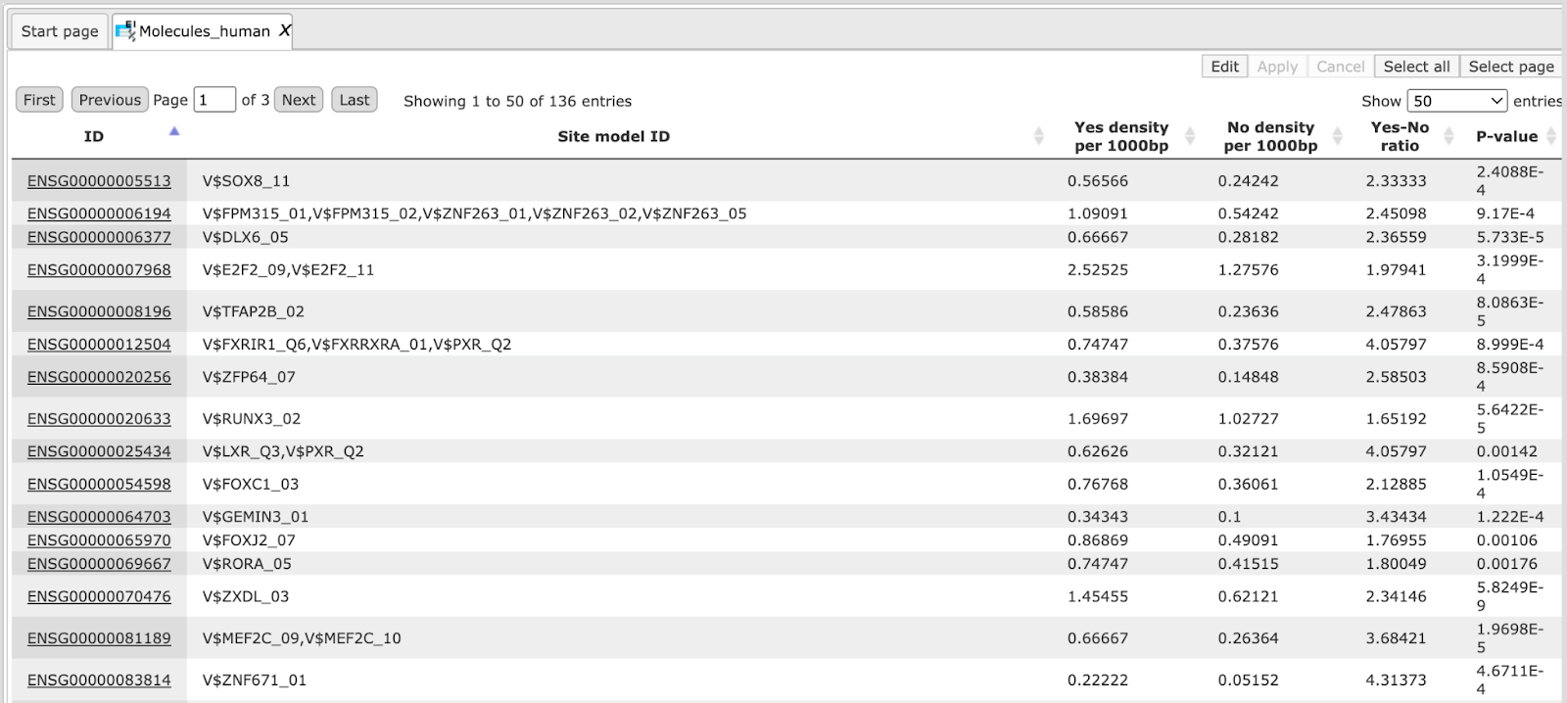Click the Select page button
This screenshot has width=1567, height=703.
[1511, 67]
